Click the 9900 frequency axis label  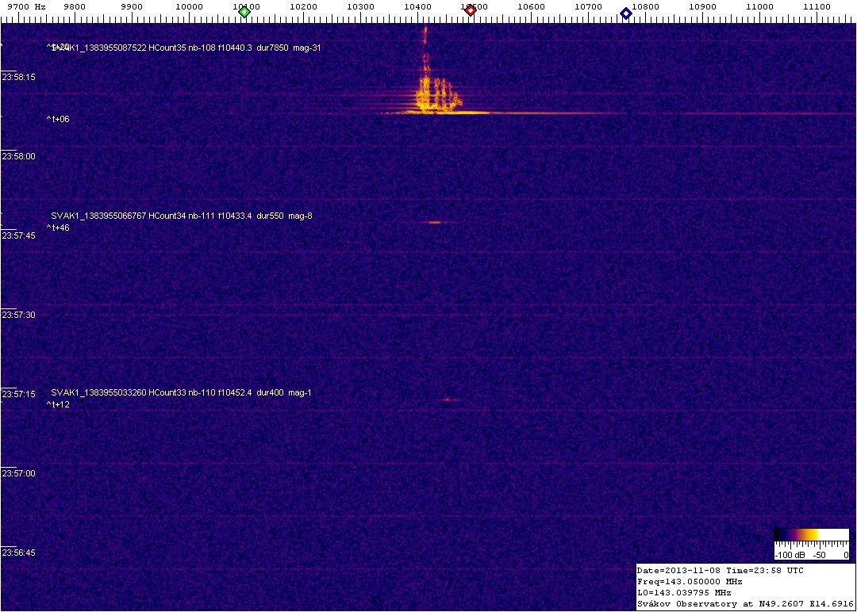click(x=132, y=6)
